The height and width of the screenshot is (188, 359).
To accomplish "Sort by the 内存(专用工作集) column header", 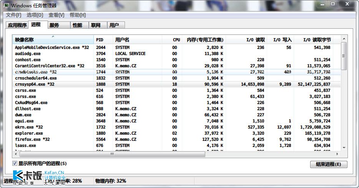I will click(x=204, y=40).
